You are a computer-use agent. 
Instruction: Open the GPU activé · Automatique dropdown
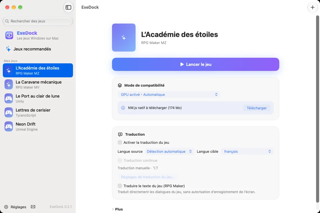[169, 94]
